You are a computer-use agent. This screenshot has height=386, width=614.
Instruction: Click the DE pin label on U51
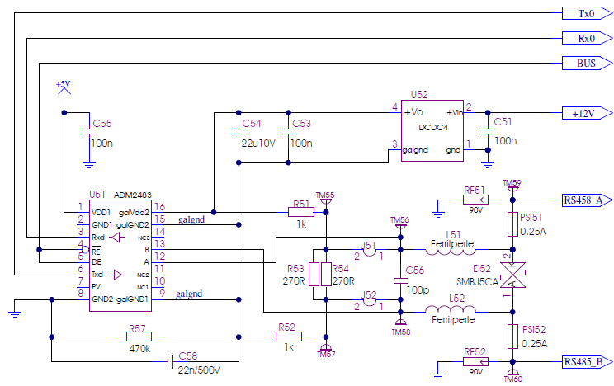tap(97, 262)
